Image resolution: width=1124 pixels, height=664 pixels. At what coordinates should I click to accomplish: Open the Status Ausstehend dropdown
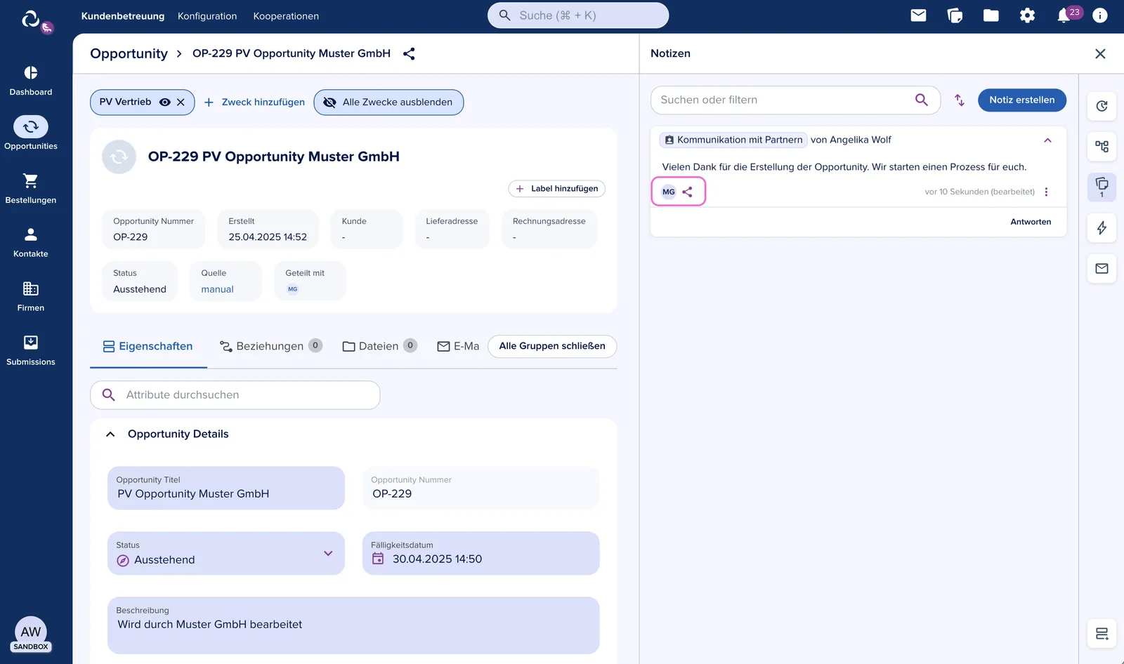tap(226, 553)
